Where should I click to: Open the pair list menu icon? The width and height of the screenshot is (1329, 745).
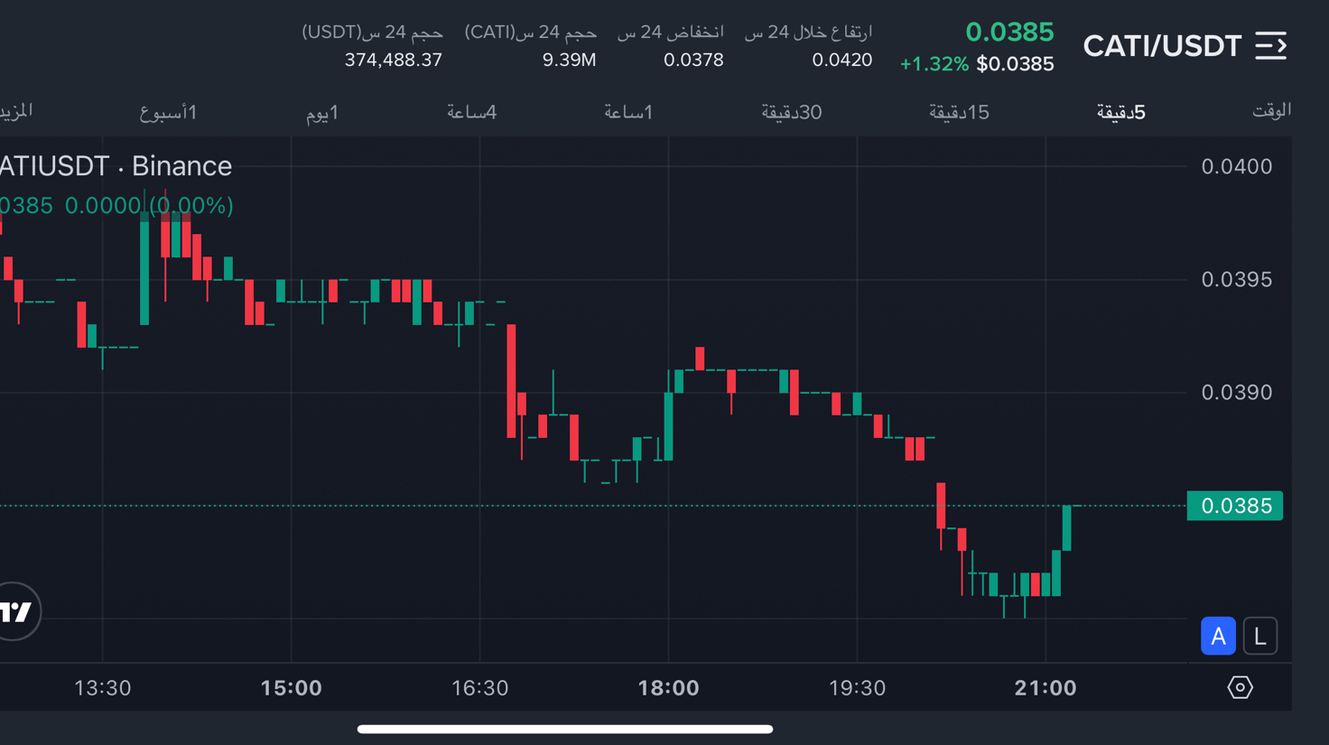[1270, 46]
